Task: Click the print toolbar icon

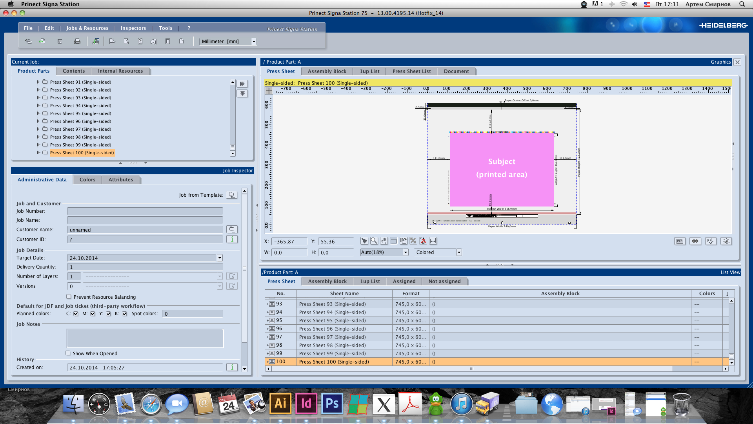Action: 77,41
